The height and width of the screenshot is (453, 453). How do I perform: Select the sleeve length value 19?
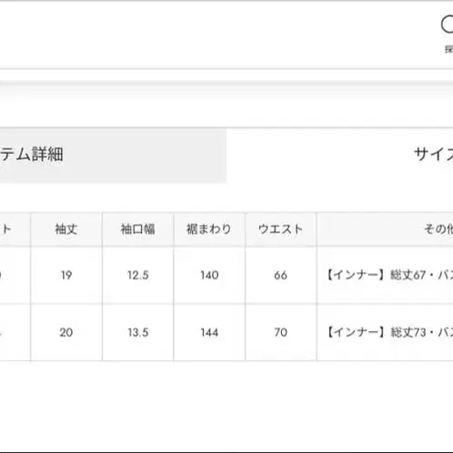(x=66, y=276)
